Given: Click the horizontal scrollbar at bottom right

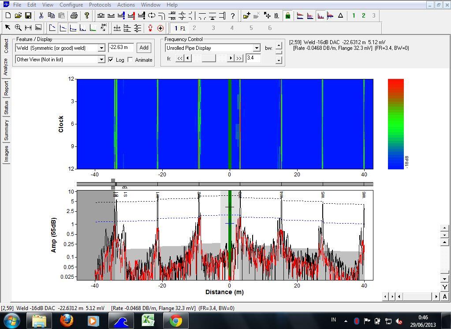Looking at the screenshot, I should click(417, 296).
